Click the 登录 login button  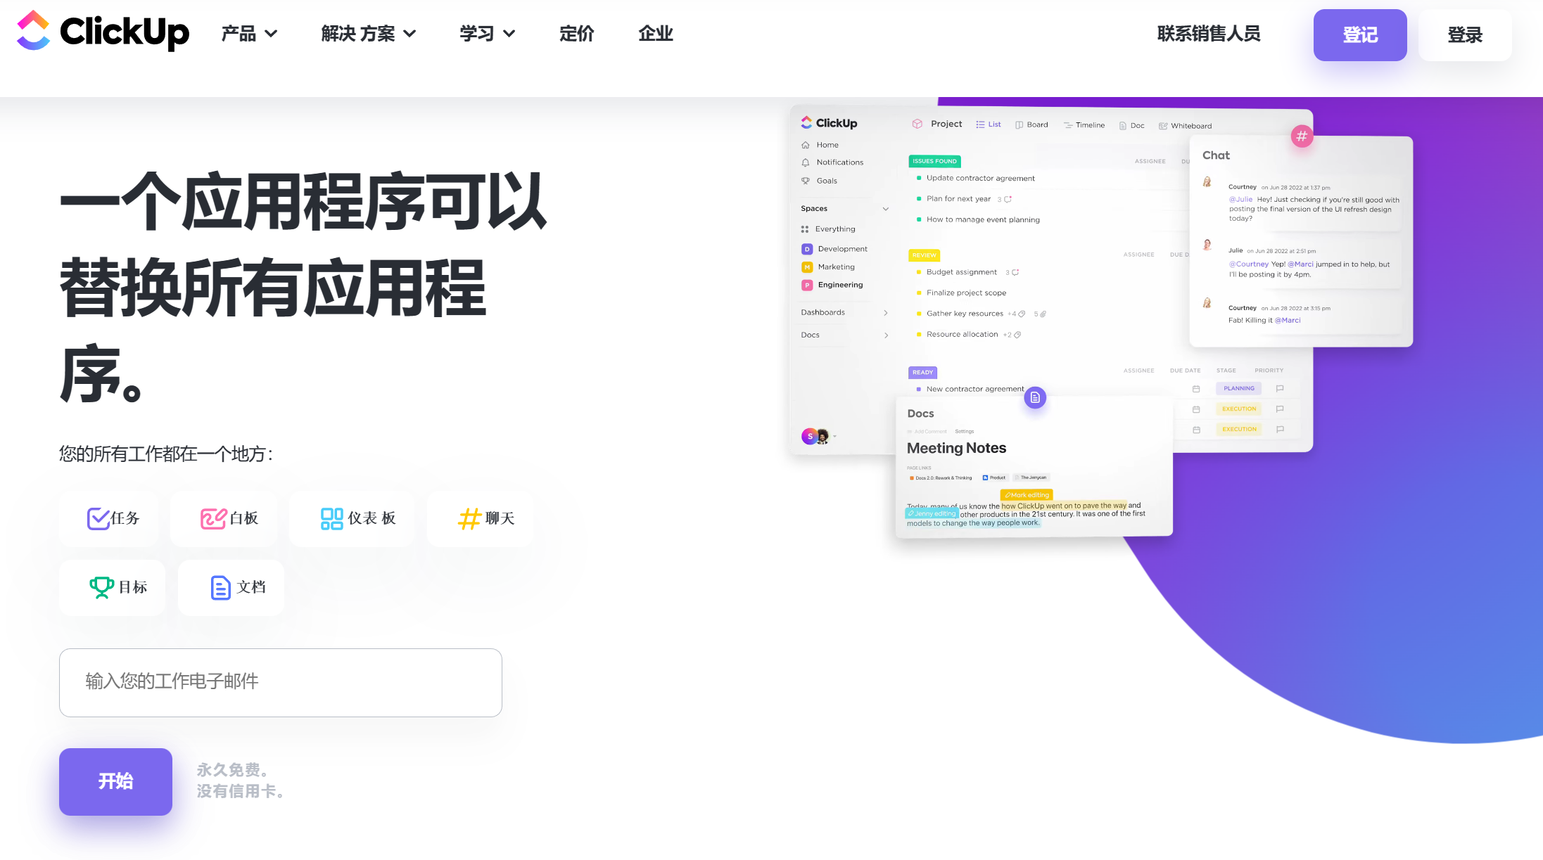point(1464,35)
